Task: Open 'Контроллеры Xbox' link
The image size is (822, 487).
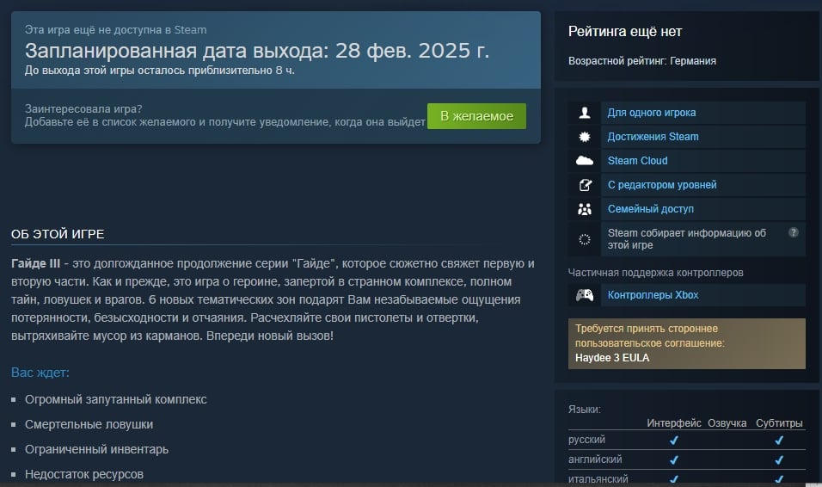Action: click(x=653, y=295)
